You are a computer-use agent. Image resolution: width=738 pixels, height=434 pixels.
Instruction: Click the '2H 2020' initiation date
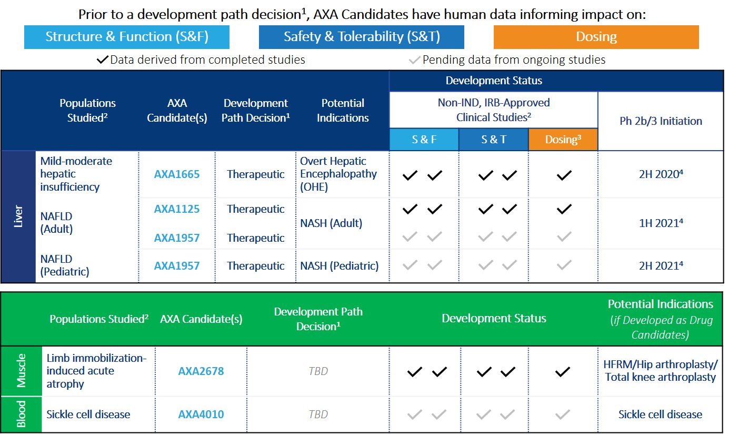coord(661,174)
